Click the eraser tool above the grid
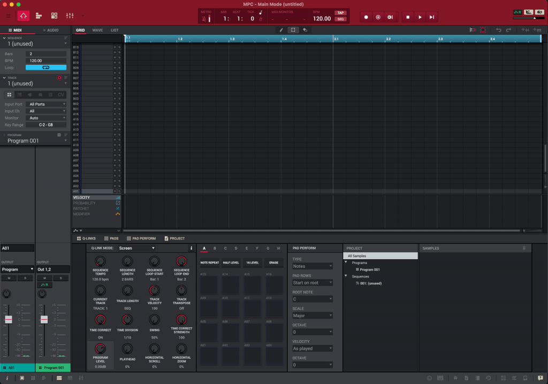Screen dimensions: 548x384 (x=305, y=30)
